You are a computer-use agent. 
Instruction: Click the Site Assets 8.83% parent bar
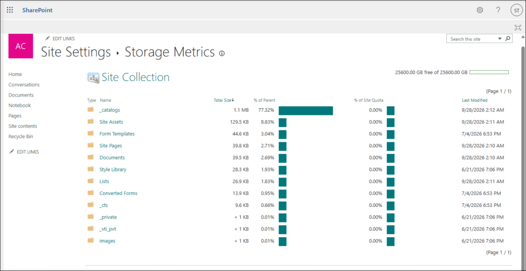(283, 123)
